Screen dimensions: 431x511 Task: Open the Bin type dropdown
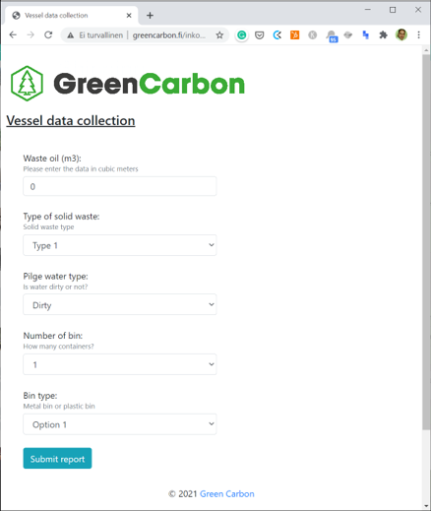click(x=120, y=424)
